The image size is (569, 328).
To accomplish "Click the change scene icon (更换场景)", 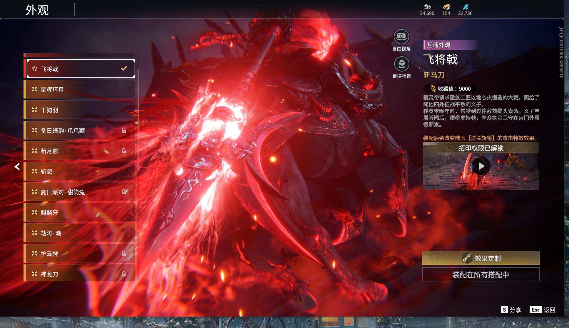I will (401, 64).
